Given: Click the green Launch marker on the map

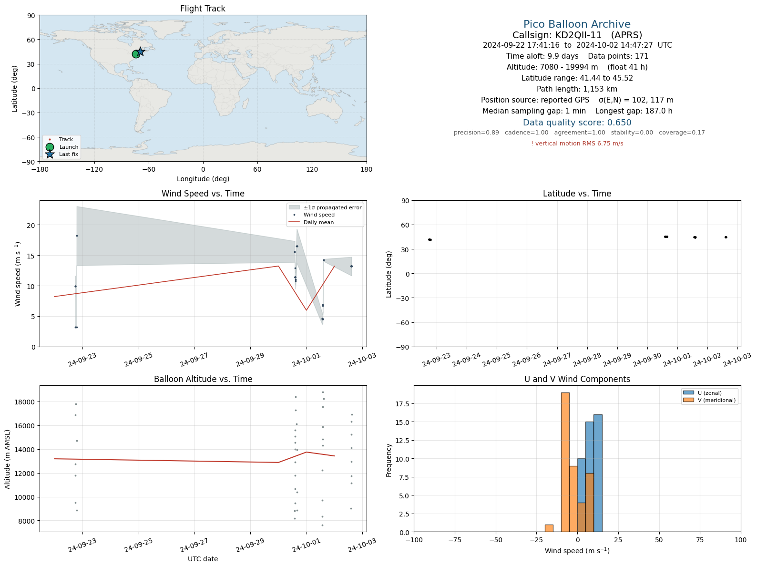Looking at the screenshot, I should [136, 54].
